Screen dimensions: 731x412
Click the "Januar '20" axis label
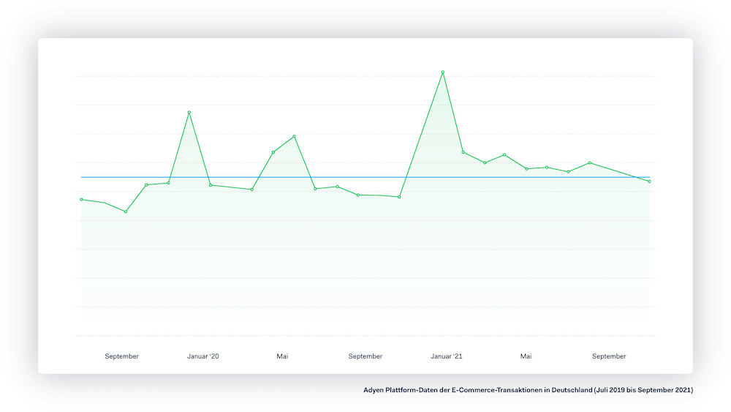[202, 356]
